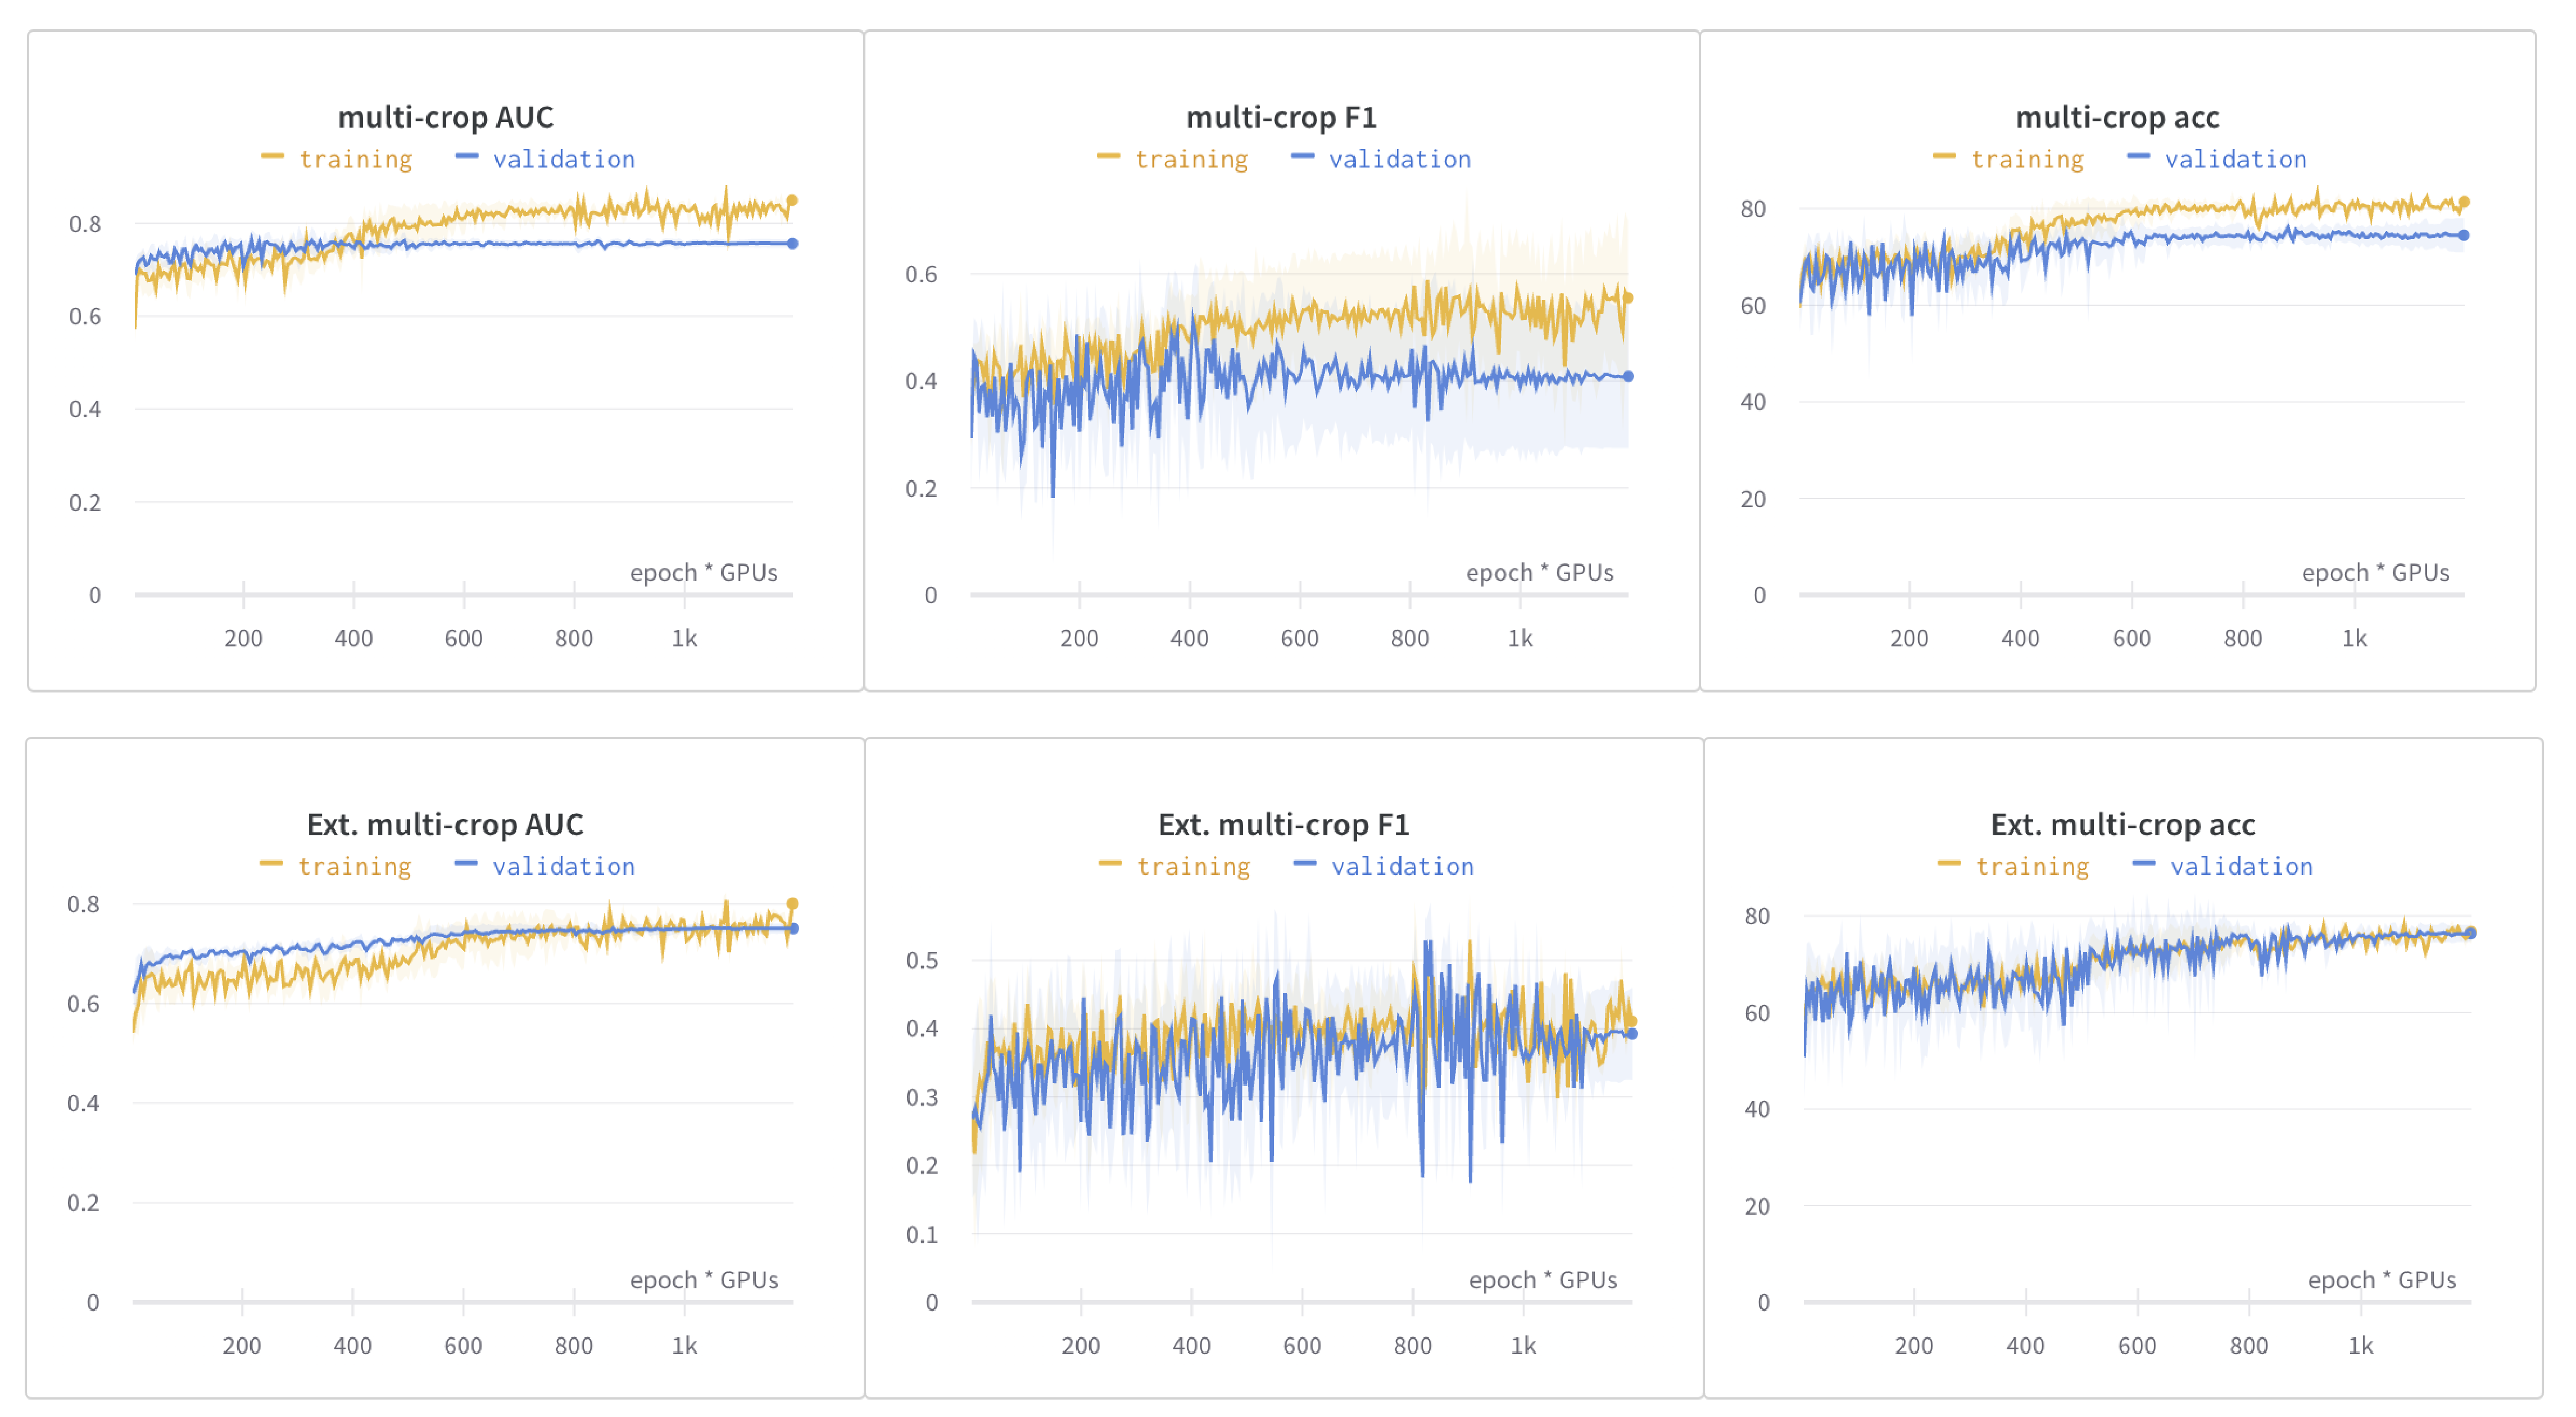
Task: Click validation curve endpoint dot in Ext. multi-crop AUC
Action: (793, 929)
